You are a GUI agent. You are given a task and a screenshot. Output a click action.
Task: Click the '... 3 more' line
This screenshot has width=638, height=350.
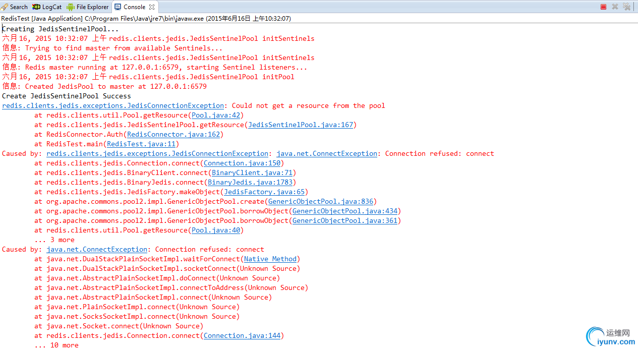pos(54,240)
